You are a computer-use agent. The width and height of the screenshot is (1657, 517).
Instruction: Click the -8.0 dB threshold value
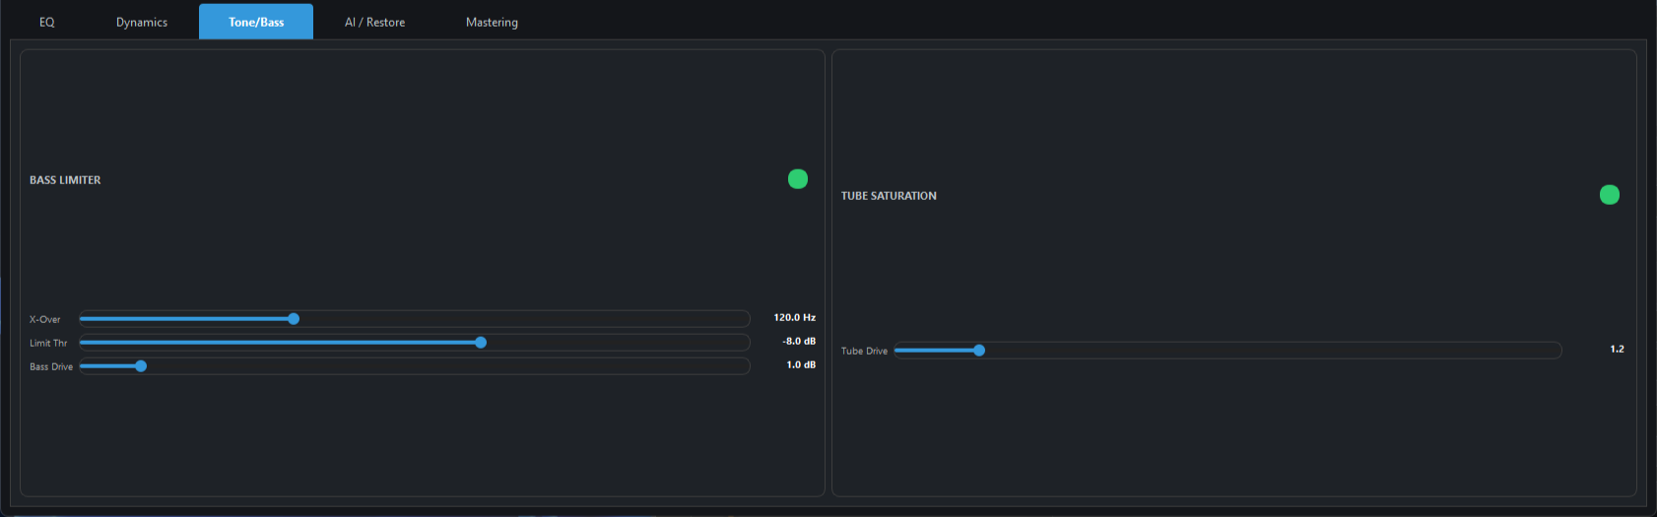click(x=799, y=342)
